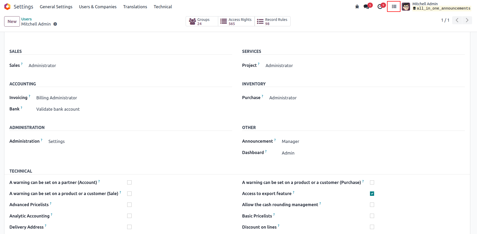Screen dimensions: 477x234
Task: Open the Sales role dropdown showing Administrator
Action: pyautogui.click(x=42, y=66)
